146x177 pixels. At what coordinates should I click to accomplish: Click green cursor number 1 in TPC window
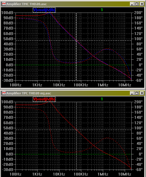coord(102,99)
